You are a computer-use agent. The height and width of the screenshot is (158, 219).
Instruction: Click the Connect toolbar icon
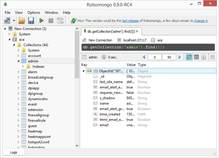click(7, 21)
